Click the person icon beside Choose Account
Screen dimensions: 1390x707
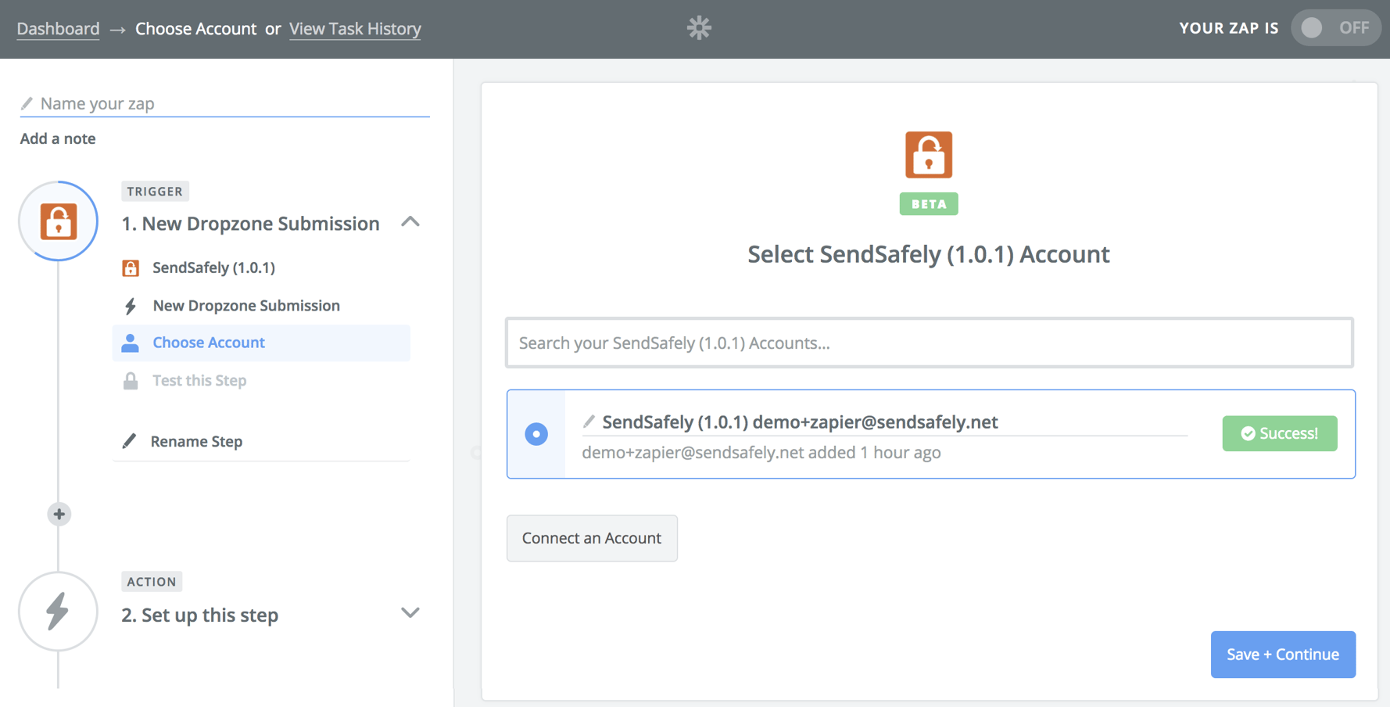coord(130,342)
